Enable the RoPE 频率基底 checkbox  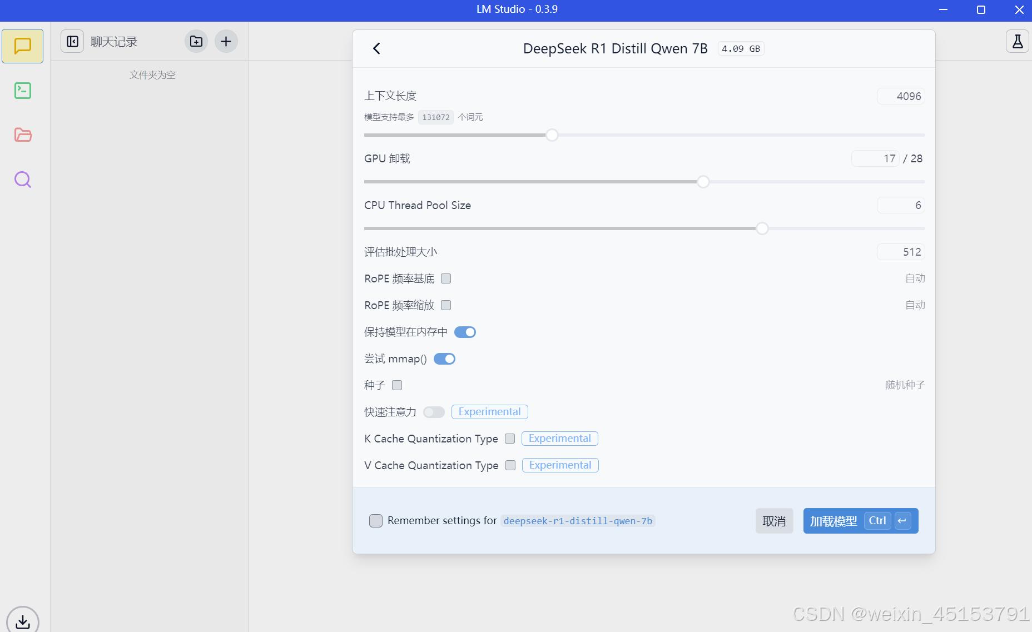pyautogui.click(x=446, y=278)
